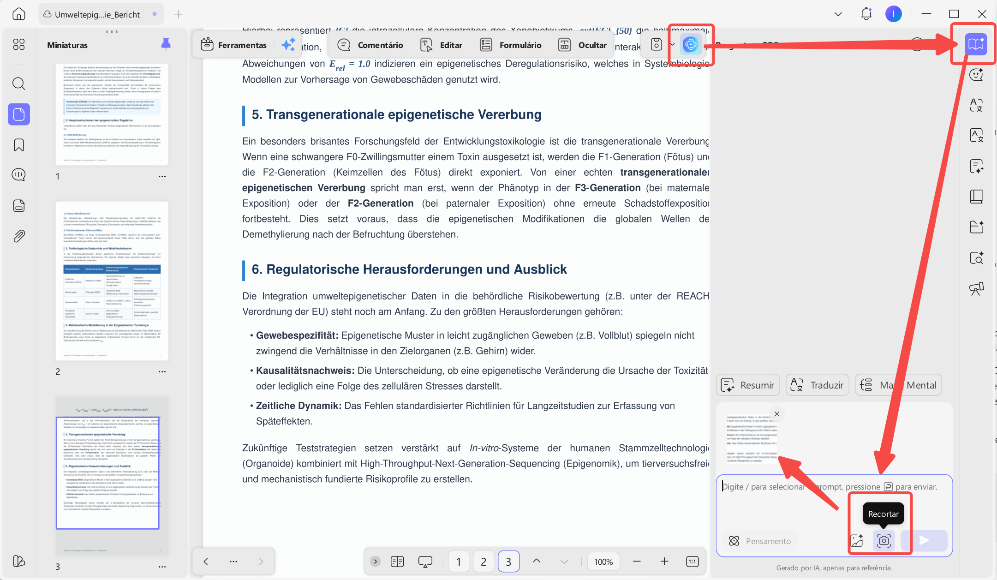
Task: Open options menu for thumbnail page 2
Action: [162, 371]
